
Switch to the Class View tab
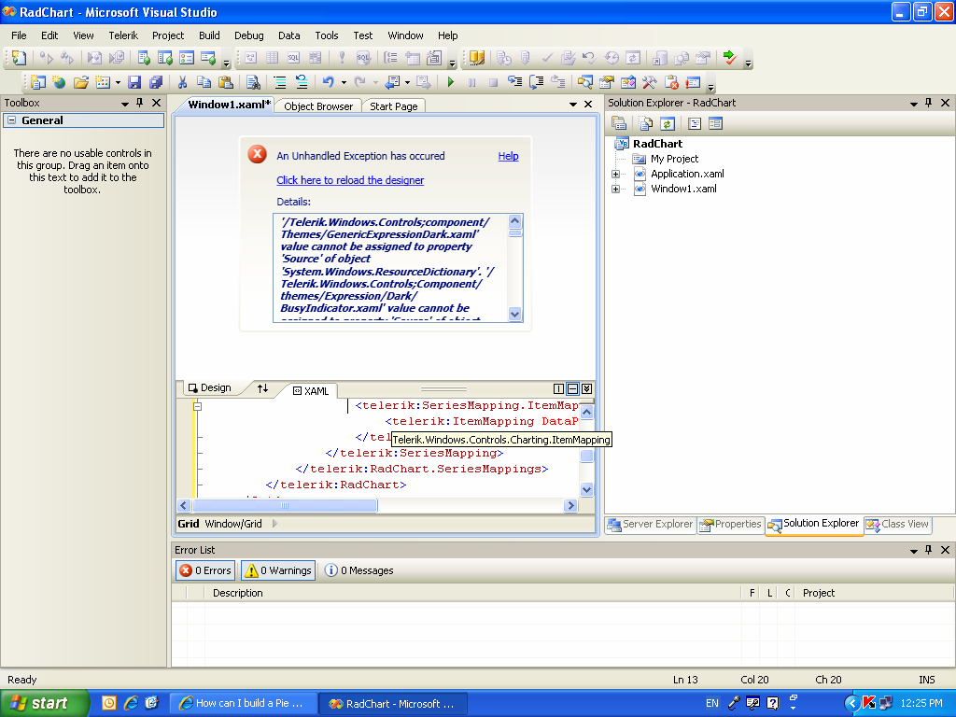pyautogui.click(x=897, y=525)
